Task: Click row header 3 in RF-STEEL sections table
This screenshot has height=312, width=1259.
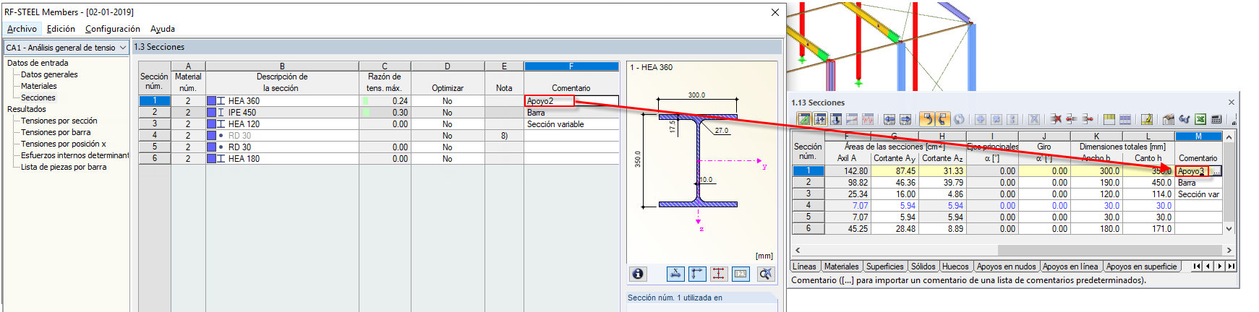Action: coord(154,124)
